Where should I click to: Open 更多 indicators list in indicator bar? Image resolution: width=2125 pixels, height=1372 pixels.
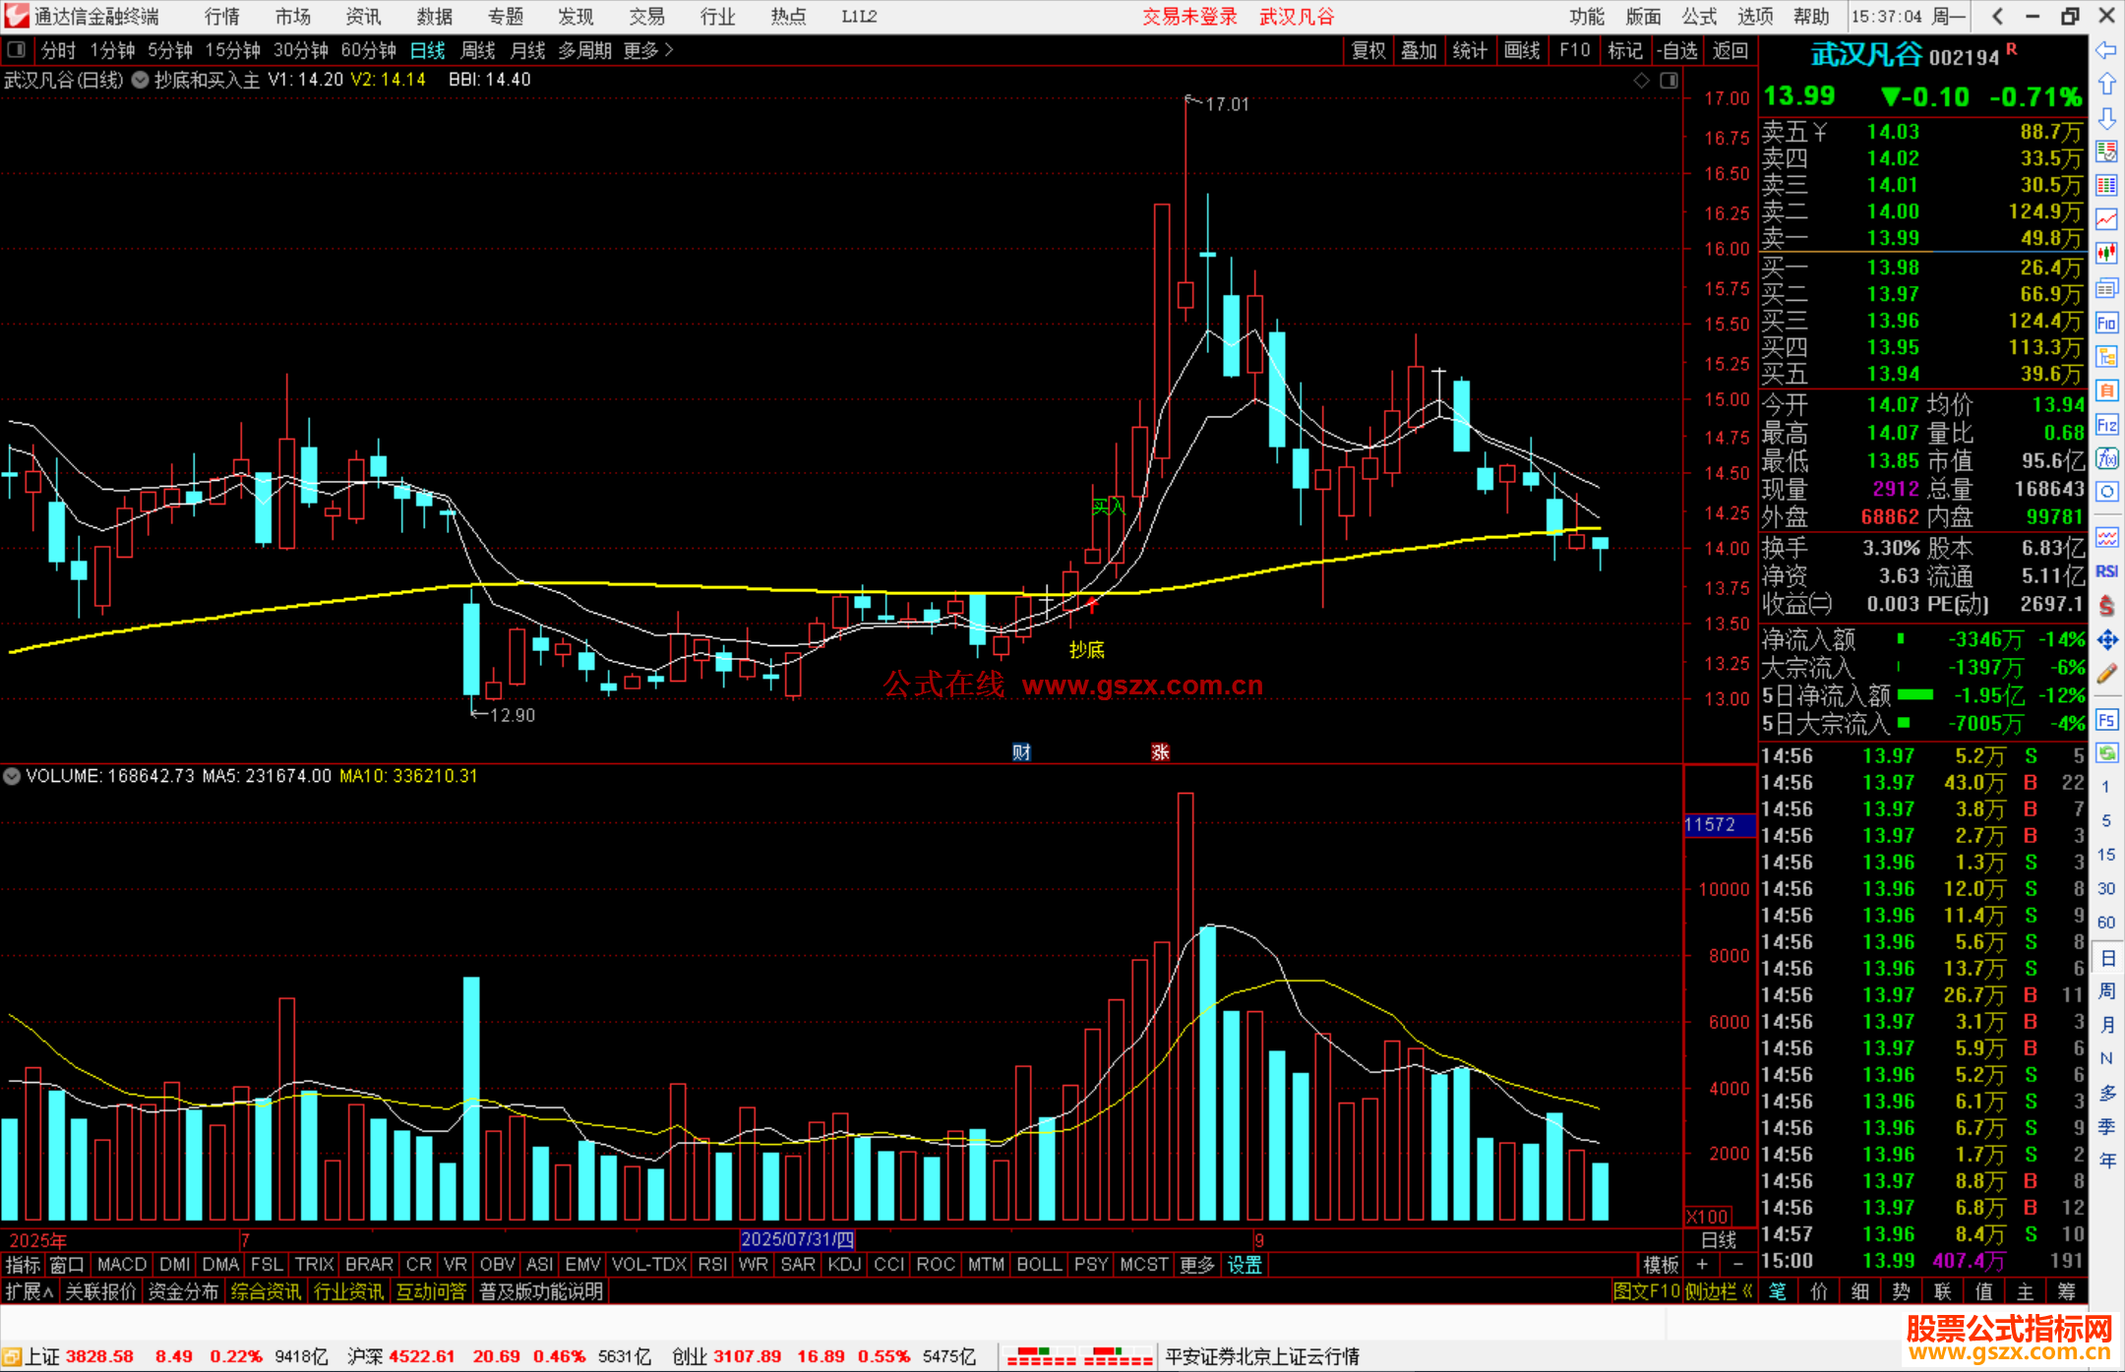1196,1265
